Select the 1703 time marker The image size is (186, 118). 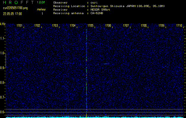tap(55, 26)
